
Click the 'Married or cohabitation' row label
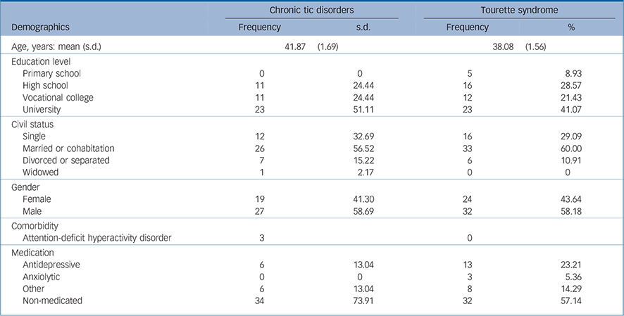click(68, 148)
